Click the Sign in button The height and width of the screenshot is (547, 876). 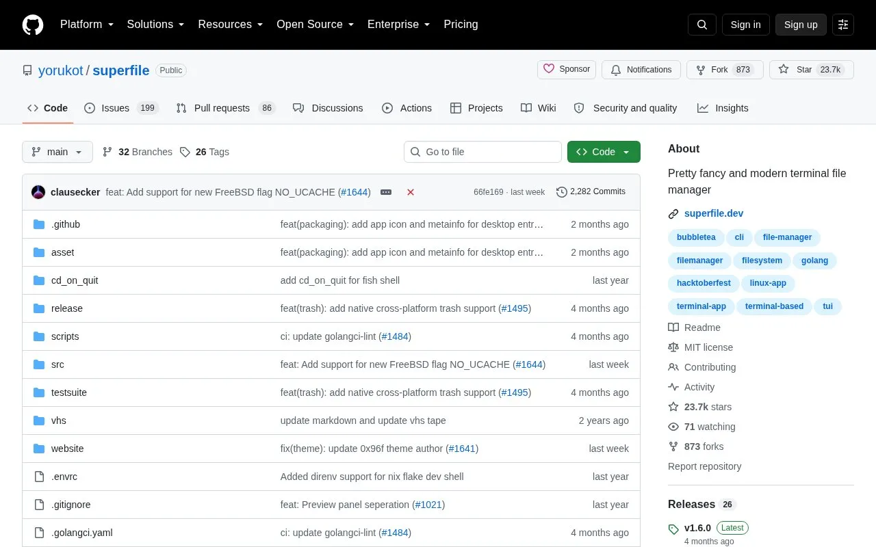745,25
